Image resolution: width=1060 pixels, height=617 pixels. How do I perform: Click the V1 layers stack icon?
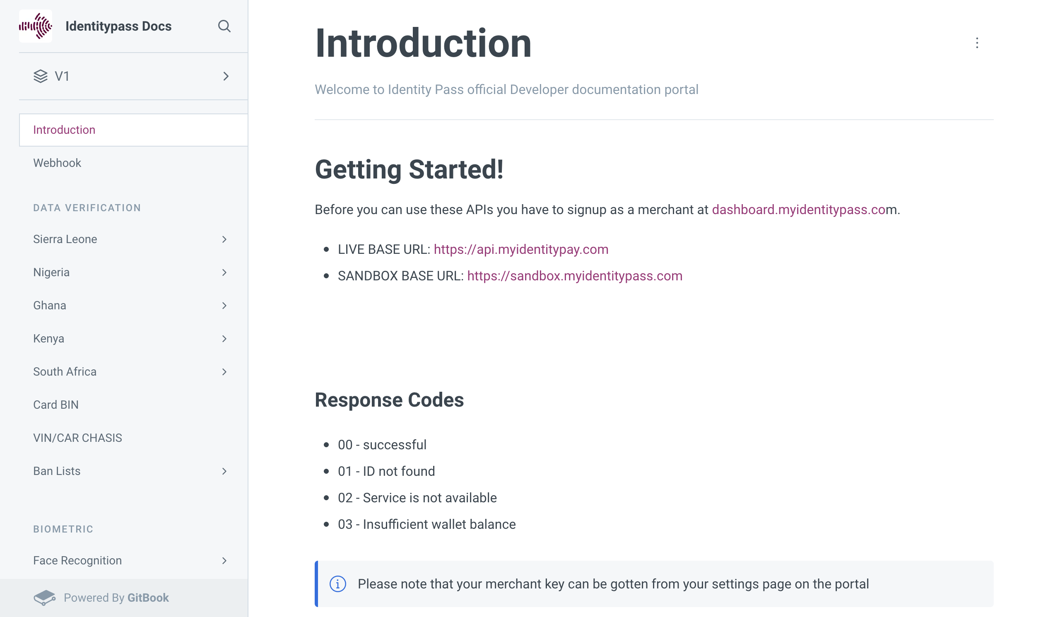coord(41,76)
